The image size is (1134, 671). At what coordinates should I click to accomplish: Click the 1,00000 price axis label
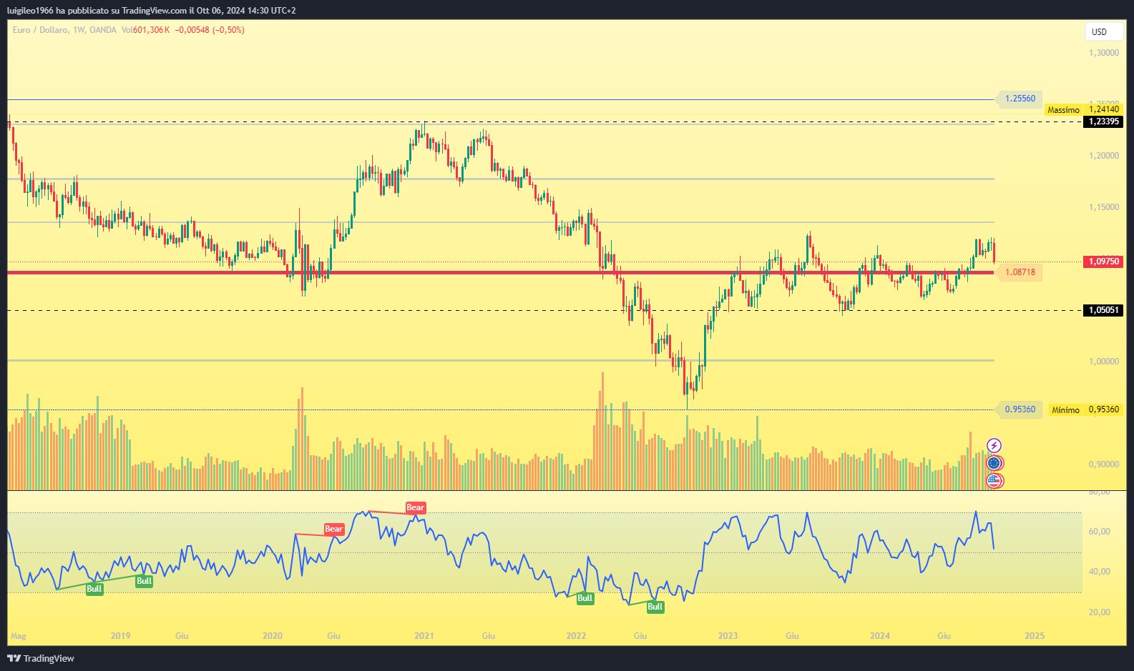coord(1104,362)
